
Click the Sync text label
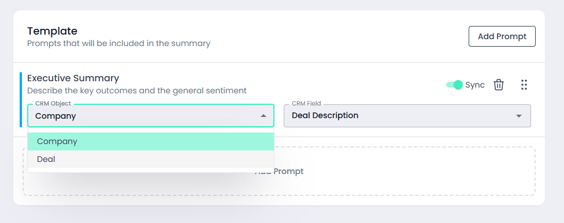click(x=475, y=85)
